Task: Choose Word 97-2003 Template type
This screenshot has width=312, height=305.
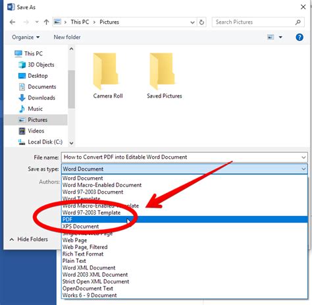Action: tap(184, 213)
